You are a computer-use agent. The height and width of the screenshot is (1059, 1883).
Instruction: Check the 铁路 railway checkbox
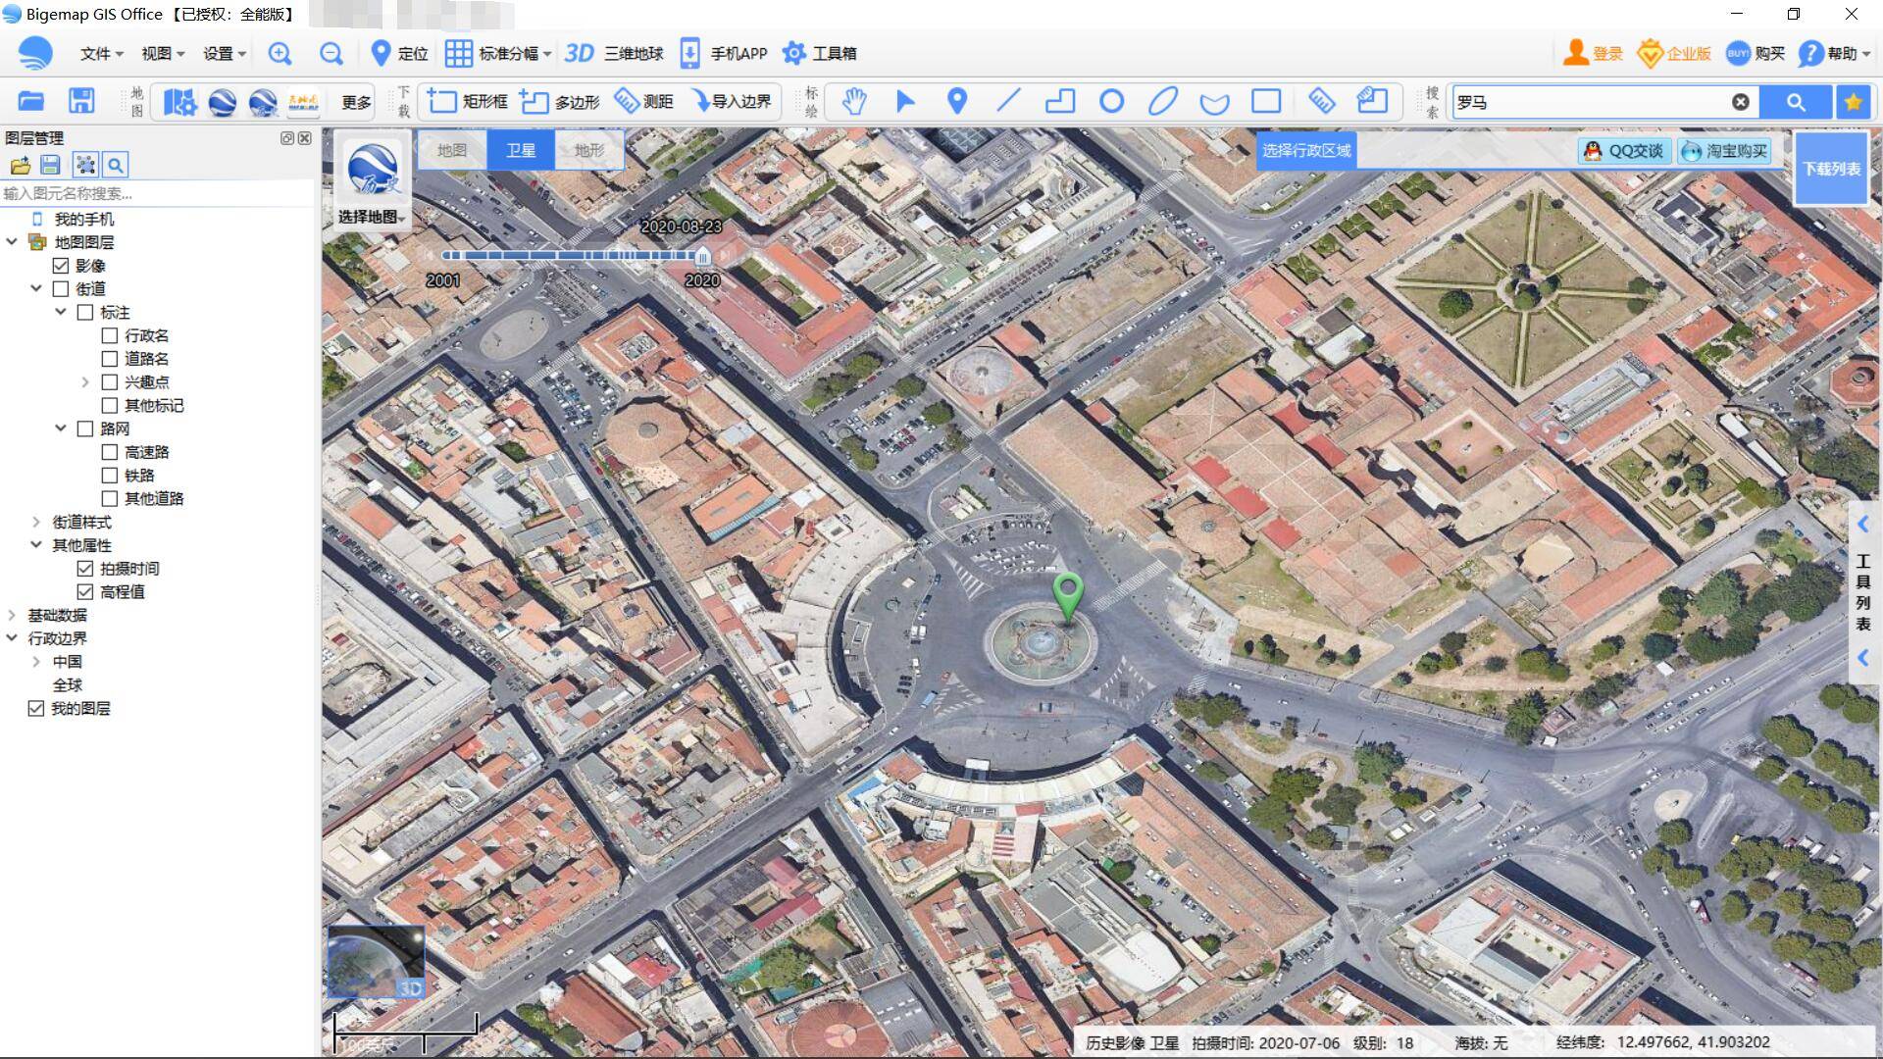pyautogui.click(x=110, y=476)
